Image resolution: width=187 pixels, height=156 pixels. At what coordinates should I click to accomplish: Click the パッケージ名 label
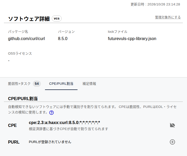pyautogui.click(x=18, y=32)
